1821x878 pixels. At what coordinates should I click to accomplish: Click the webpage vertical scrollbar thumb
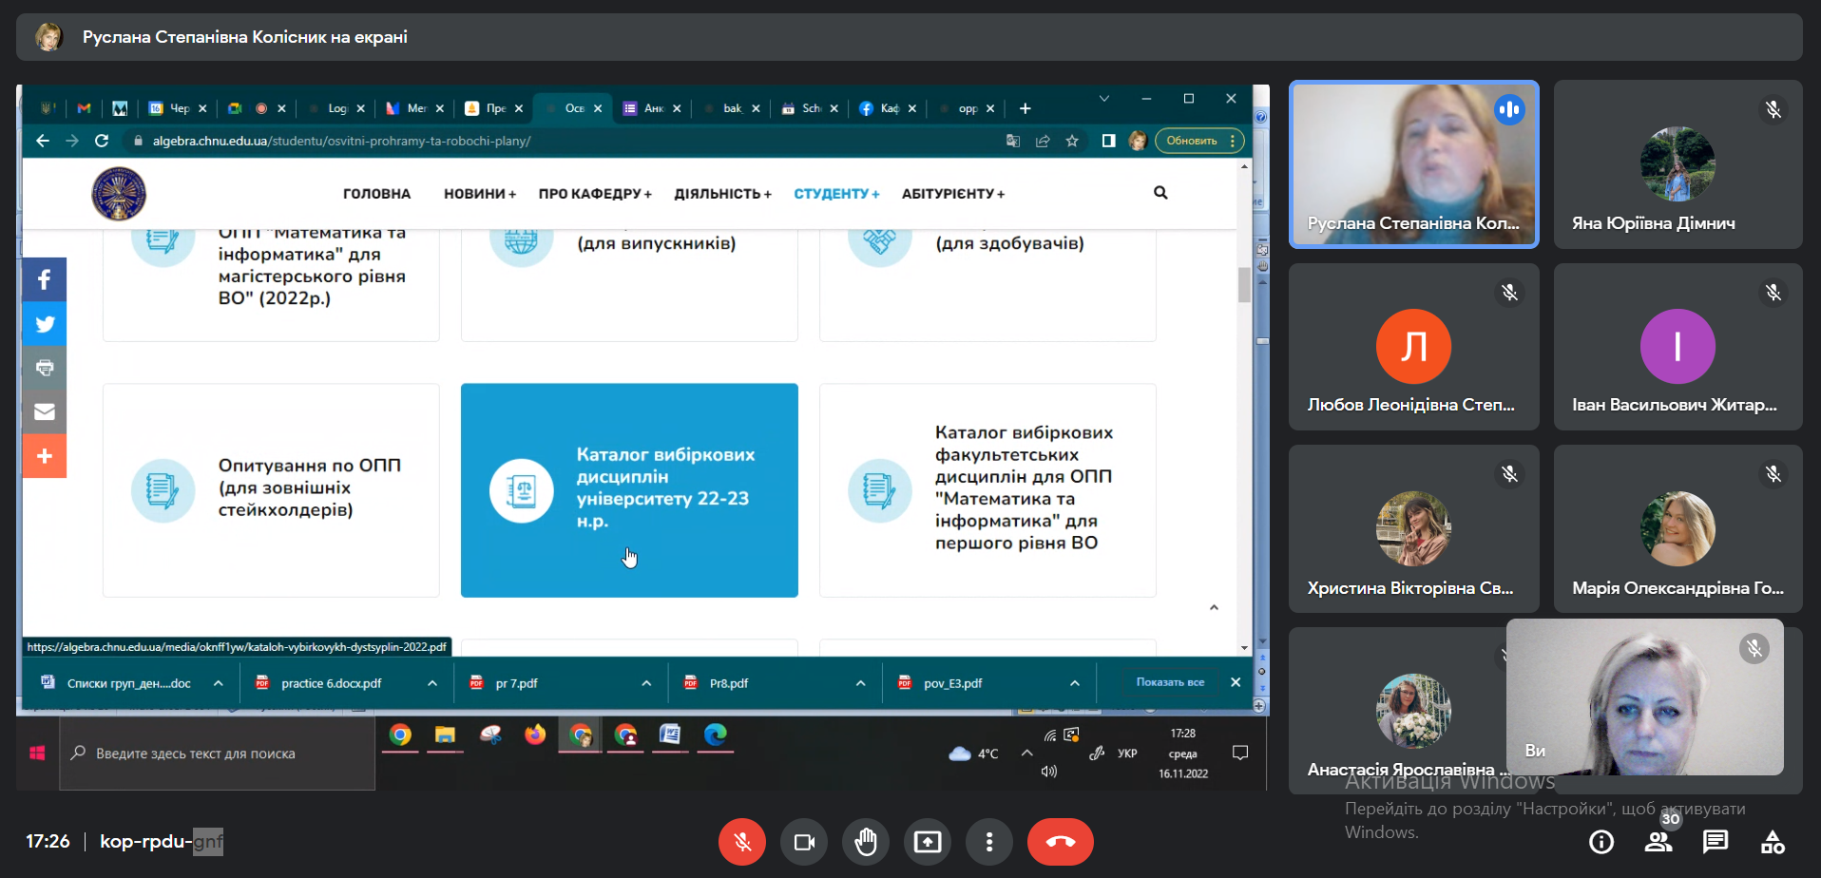pos(1244,285)
